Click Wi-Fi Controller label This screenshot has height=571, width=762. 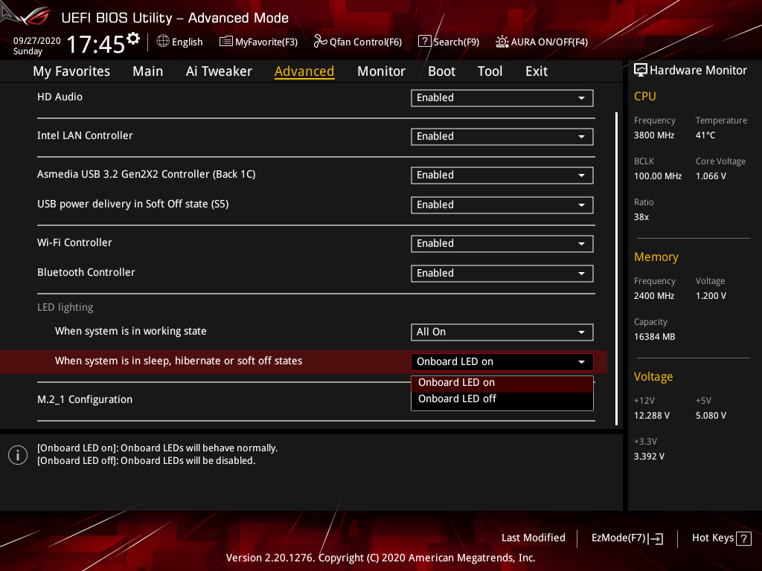click(74, 243)
